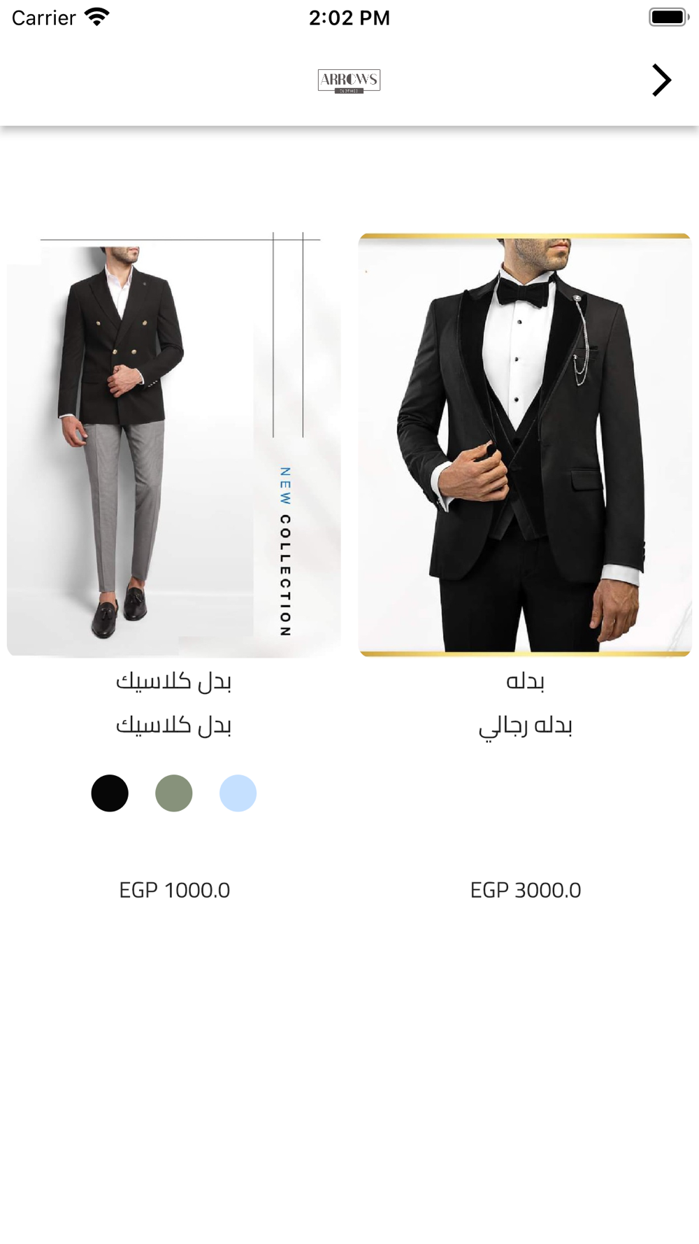Tap the battery status icon
The height and width of the screenshot is (1244, 699).
pos(669,17)
